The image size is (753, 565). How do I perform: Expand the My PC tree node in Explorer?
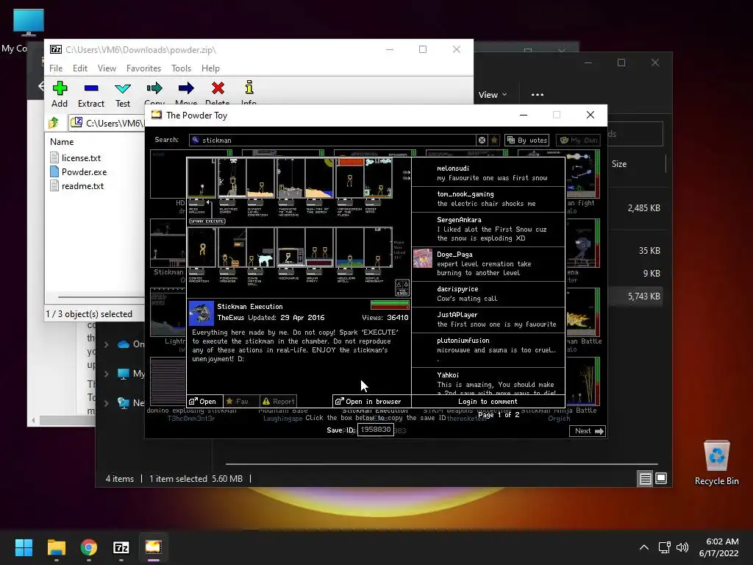pyautogui.click(x=107, y=373)
